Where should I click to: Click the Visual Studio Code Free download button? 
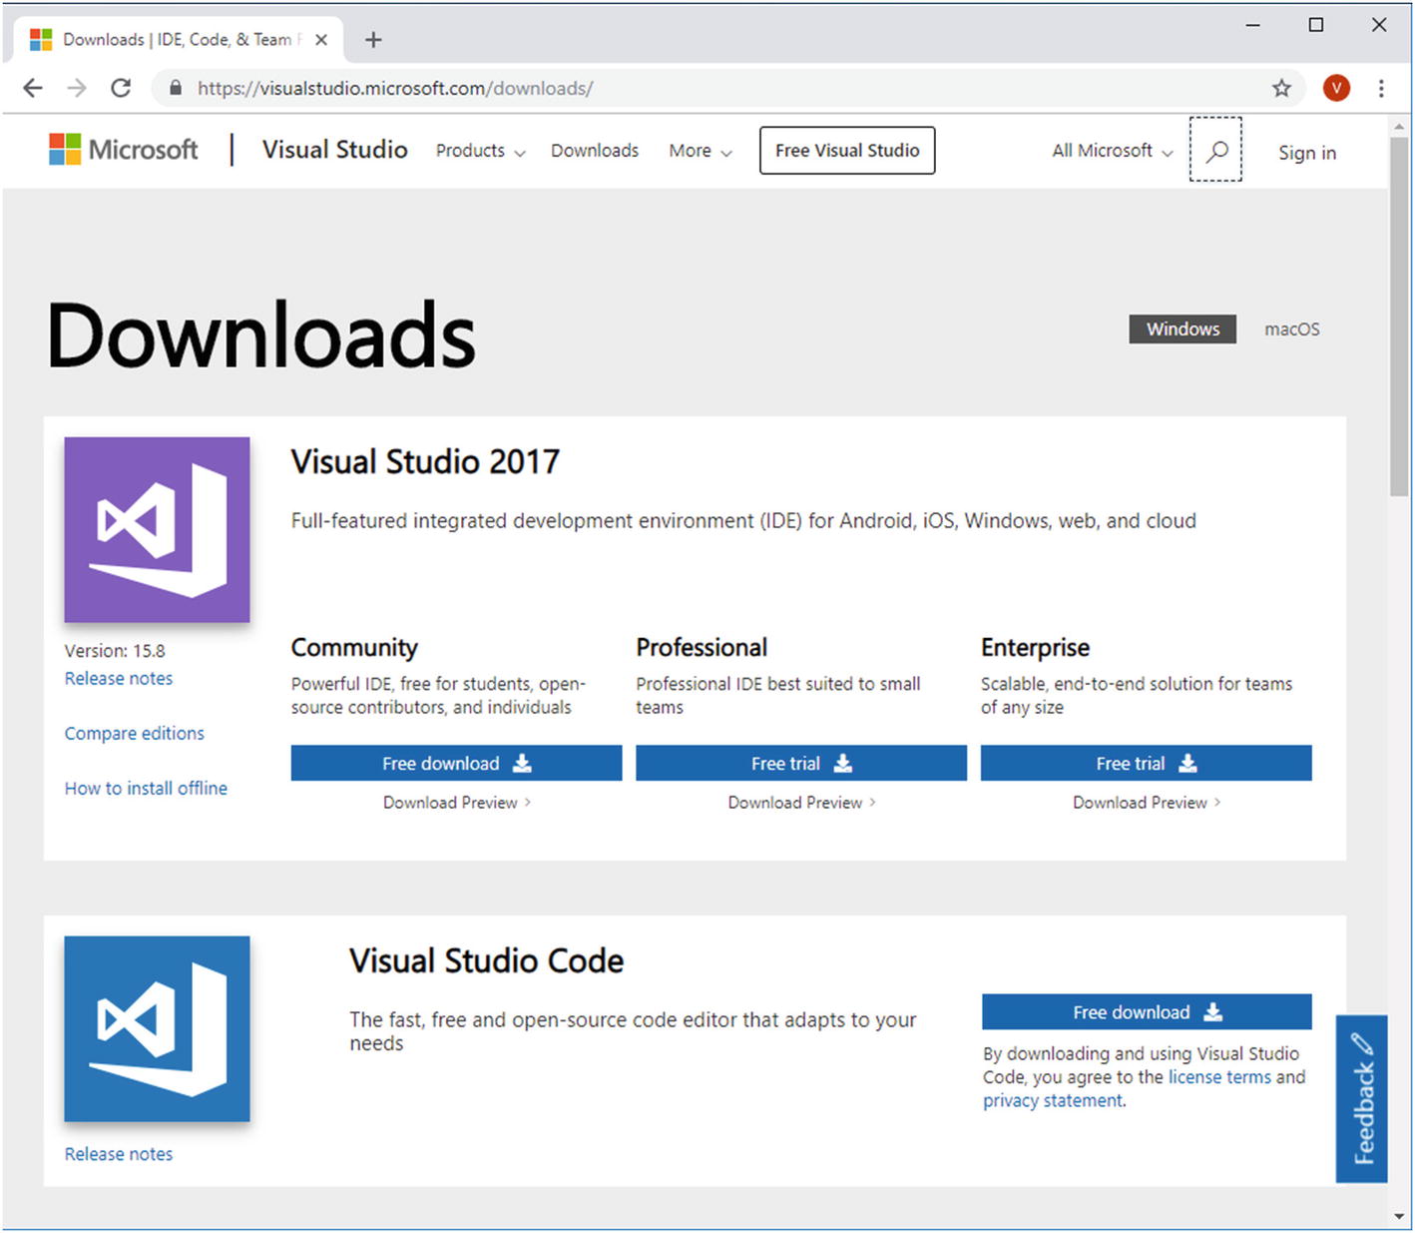1147,1012
